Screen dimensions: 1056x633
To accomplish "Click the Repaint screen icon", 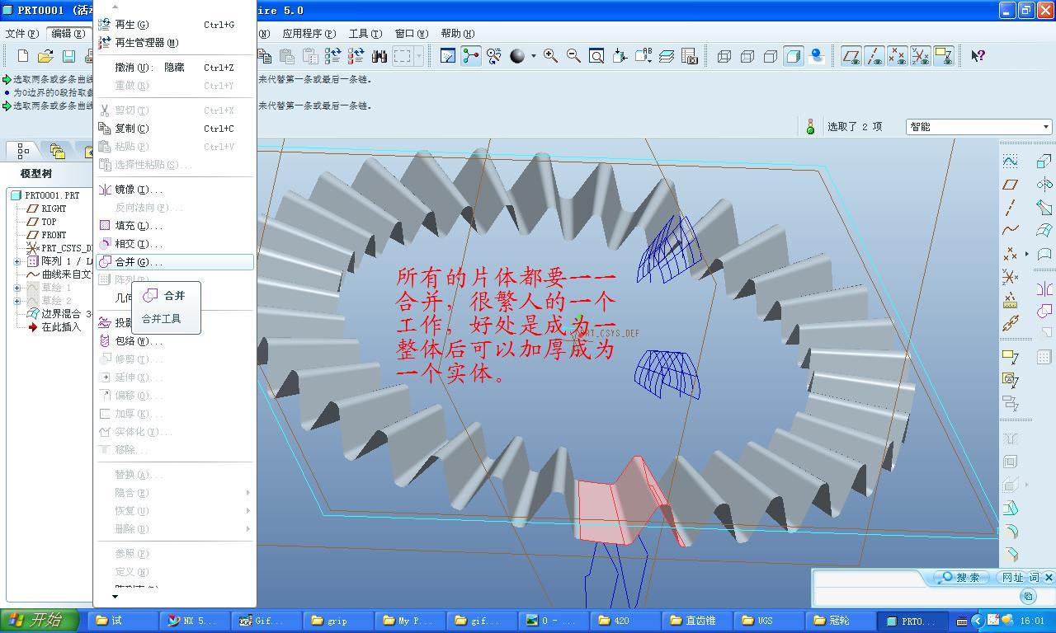I will 448,56.
